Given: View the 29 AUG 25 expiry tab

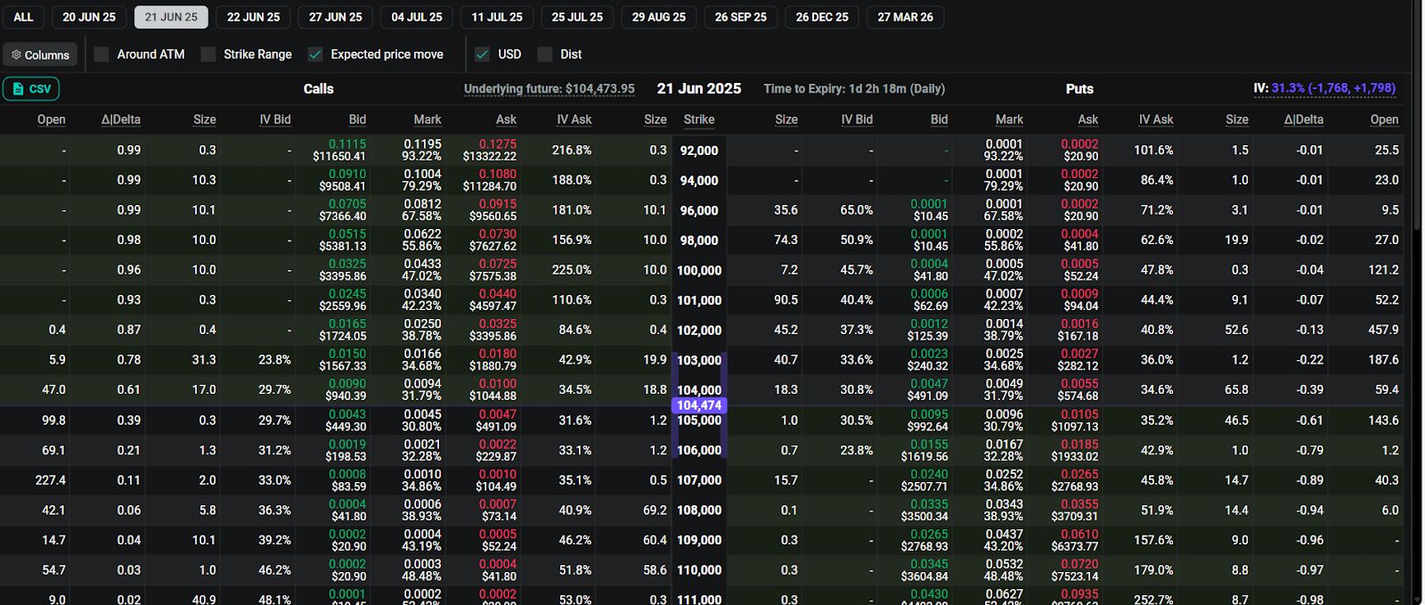Looking at the screenshot, I should click(x=658, y=17).
